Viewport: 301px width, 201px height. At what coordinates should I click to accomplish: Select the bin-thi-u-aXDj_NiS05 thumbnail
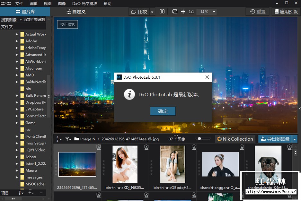125,164
